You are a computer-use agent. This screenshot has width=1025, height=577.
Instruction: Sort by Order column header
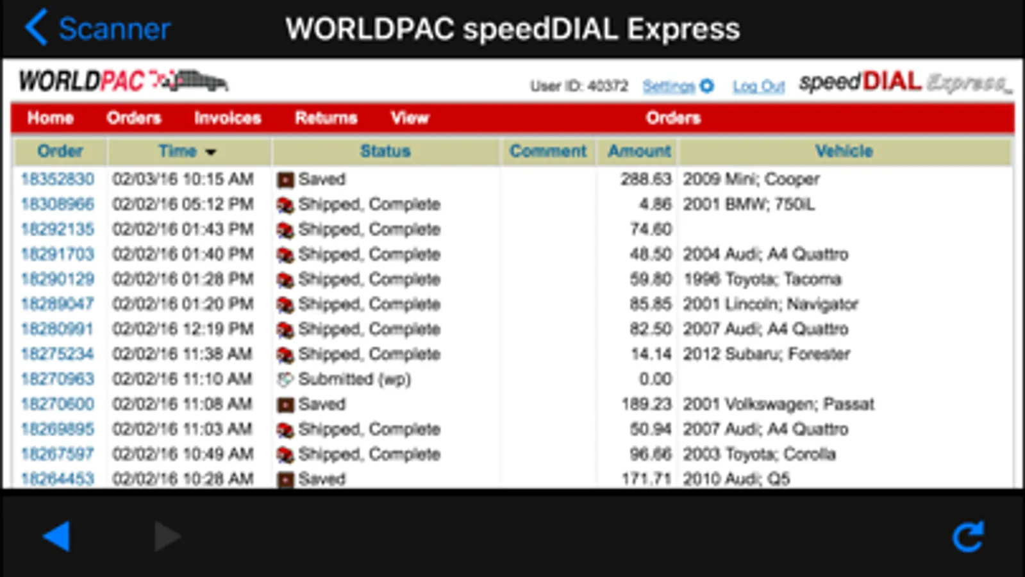[60, 151]
